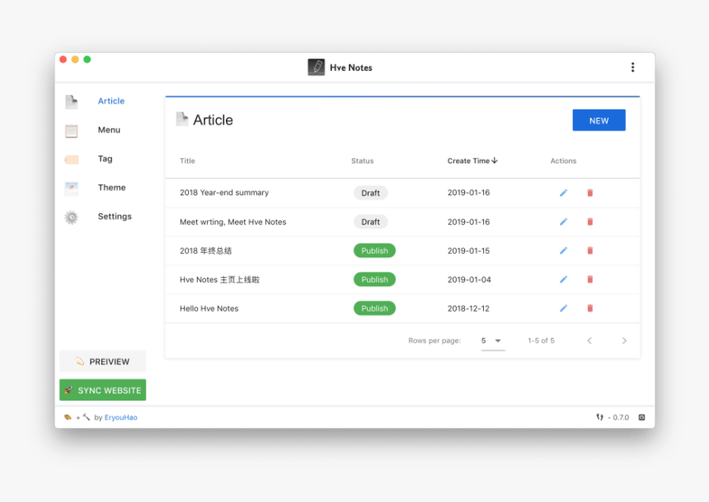
Task: Open the EryouHao author link
Action: (120, 417)
